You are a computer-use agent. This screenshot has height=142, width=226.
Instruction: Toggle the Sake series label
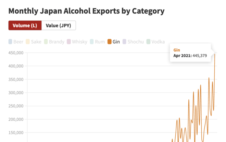pos(36,42)
